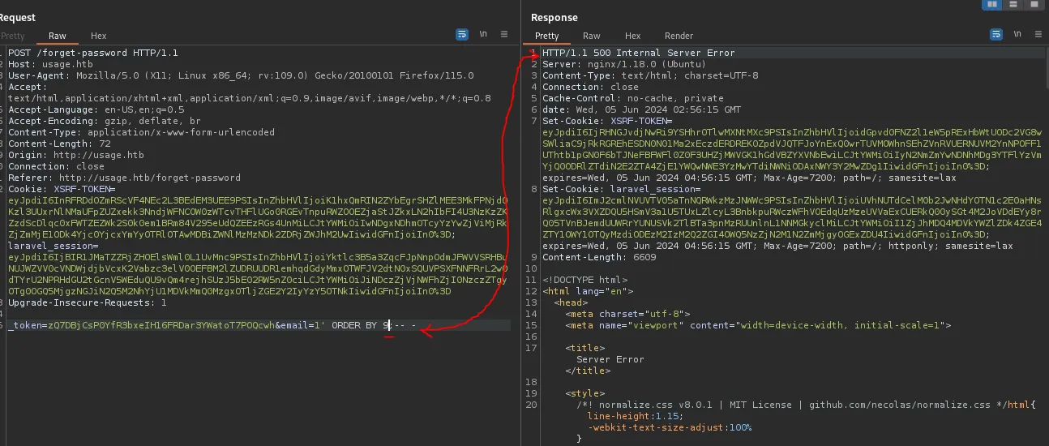This screenshot has width=1049, height=446.
Task: Click the 'Content-Type: text/html; charset=UTF-8' response line
Action: pyautogui.click(x=650, y=75)
